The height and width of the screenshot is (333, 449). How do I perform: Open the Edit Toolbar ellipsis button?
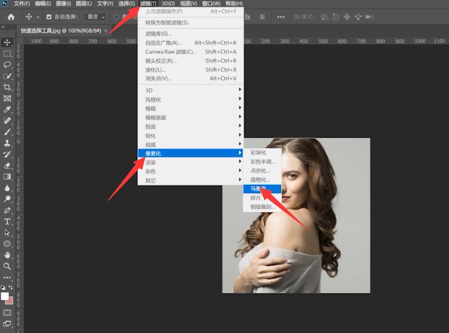pos(7,277)
